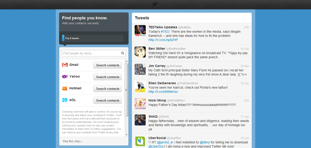311x148 pixels.
Task: Click Nicki Minaj name
Action: (x=157, y=100)
